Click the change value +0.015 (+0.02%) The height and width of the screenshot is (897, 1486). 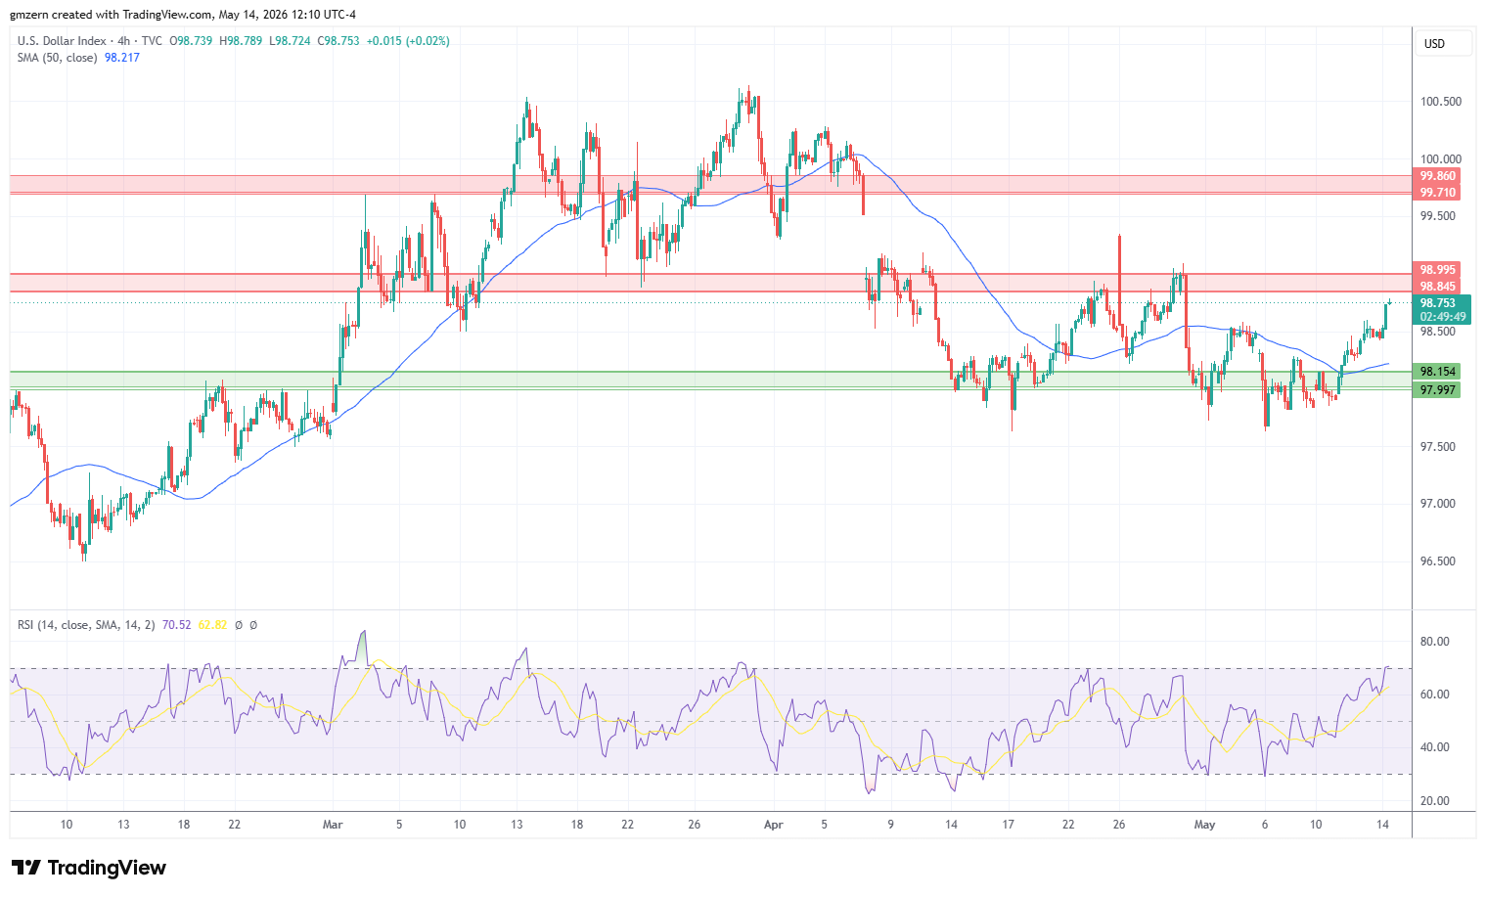click(x=409, y=41)
